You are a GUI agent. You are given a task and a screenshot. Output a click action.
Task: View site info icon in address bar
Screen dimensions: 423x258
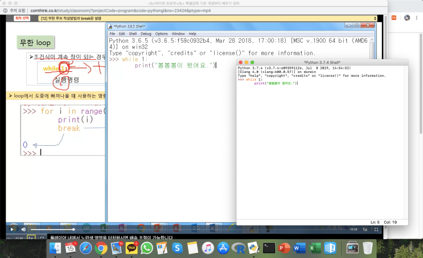pos(5,10)
